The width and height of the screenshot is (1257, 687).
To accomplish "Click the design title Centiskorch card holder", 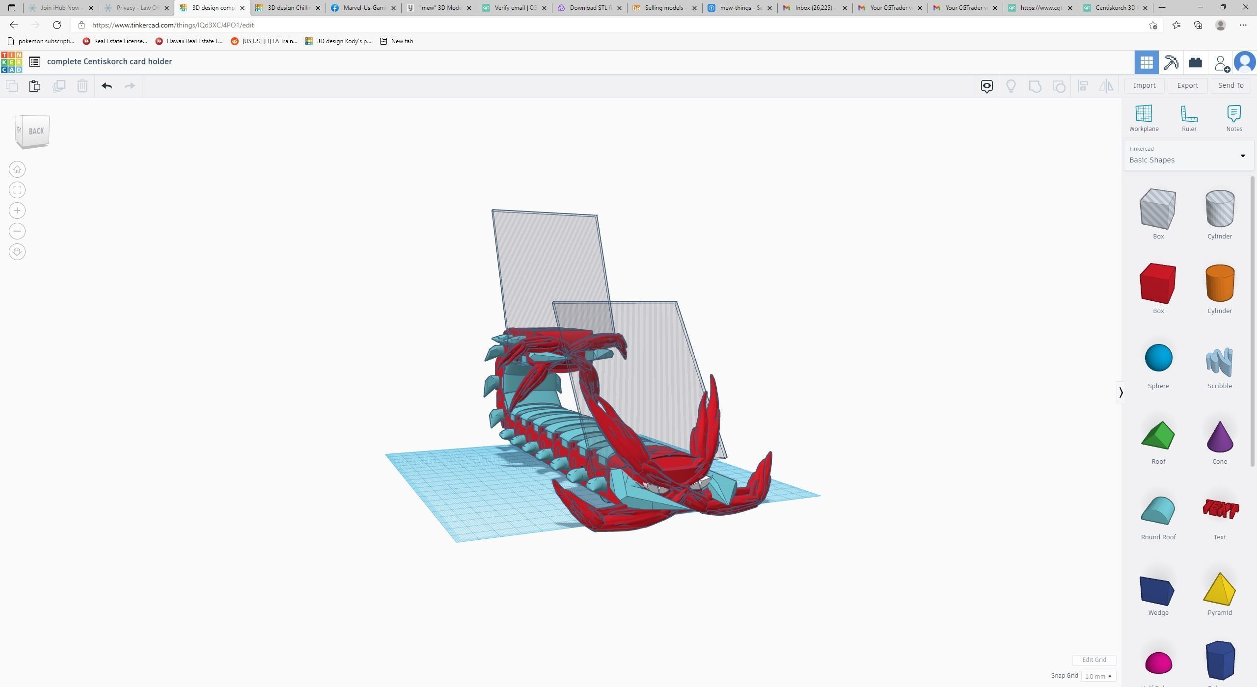I will [109, 62].
